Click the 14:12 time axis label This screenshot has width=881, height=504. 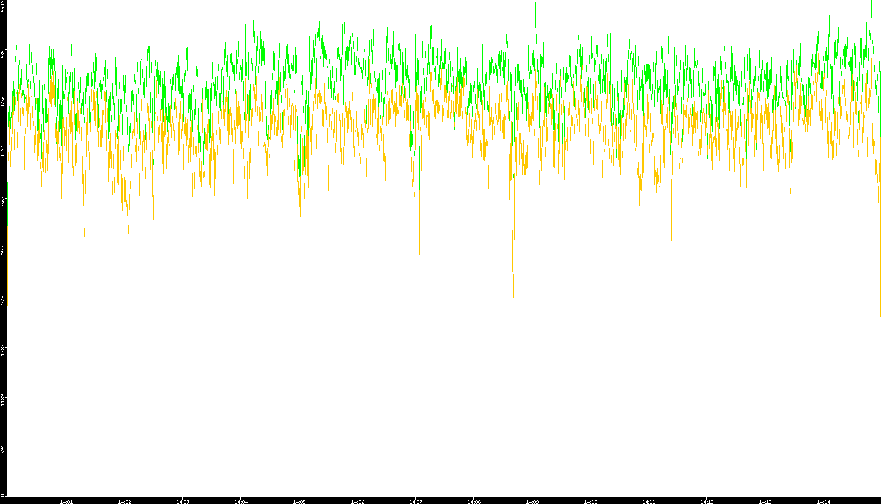click(707, 502)
